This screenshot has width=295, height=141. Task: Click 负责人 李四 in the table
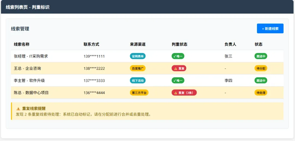tap(228, 81)
